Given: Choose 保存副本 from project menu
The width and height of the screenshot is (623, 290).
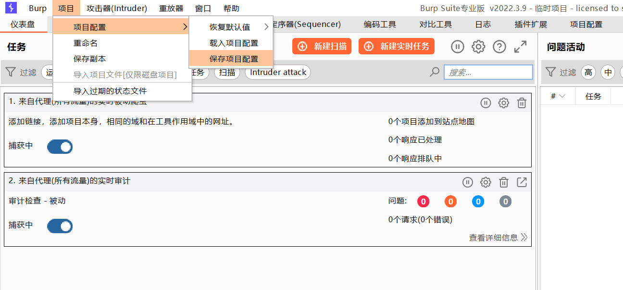Looking at the screenshot, I should click(122, 59).
